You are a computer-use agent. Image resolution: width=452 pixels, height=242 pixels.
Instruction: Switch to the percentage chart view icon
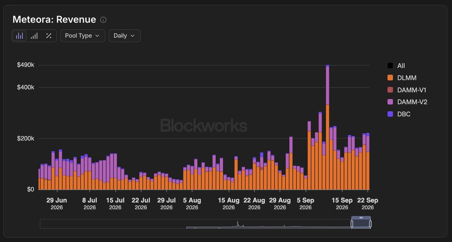[49, 36]
